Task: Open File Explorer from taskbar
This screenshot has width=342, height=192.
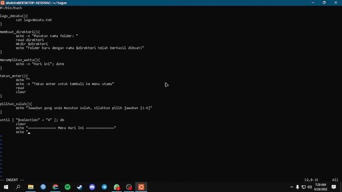Action: [x=30, y=187]
